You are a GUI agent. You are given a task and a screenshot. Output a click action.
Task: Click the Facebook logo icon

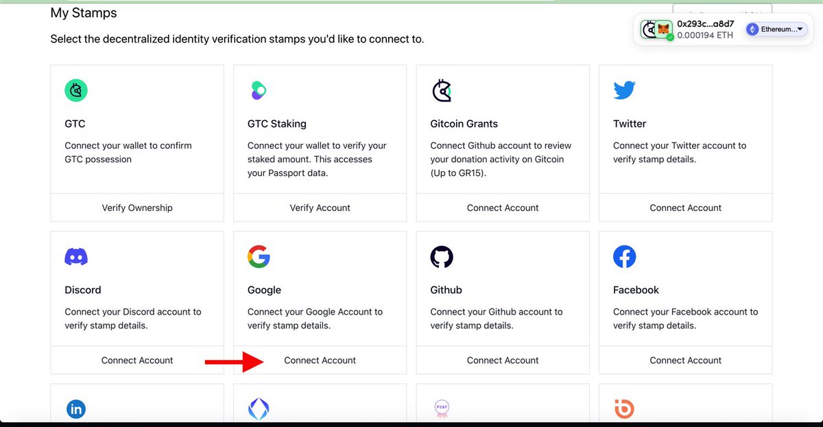[x=625, y=257]
